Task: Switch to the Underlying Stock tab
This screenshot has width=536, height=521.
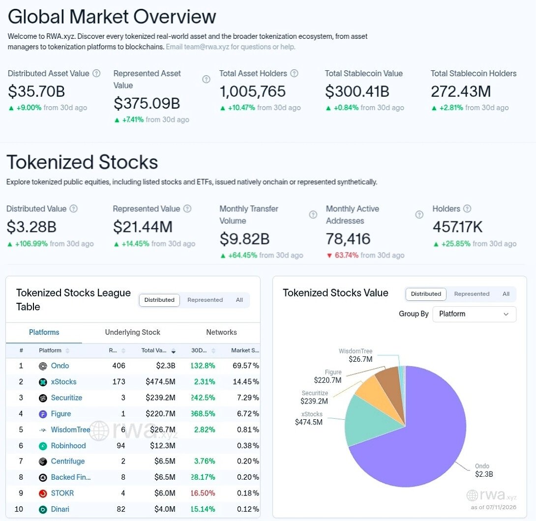Action: click(x=133, y=332)
